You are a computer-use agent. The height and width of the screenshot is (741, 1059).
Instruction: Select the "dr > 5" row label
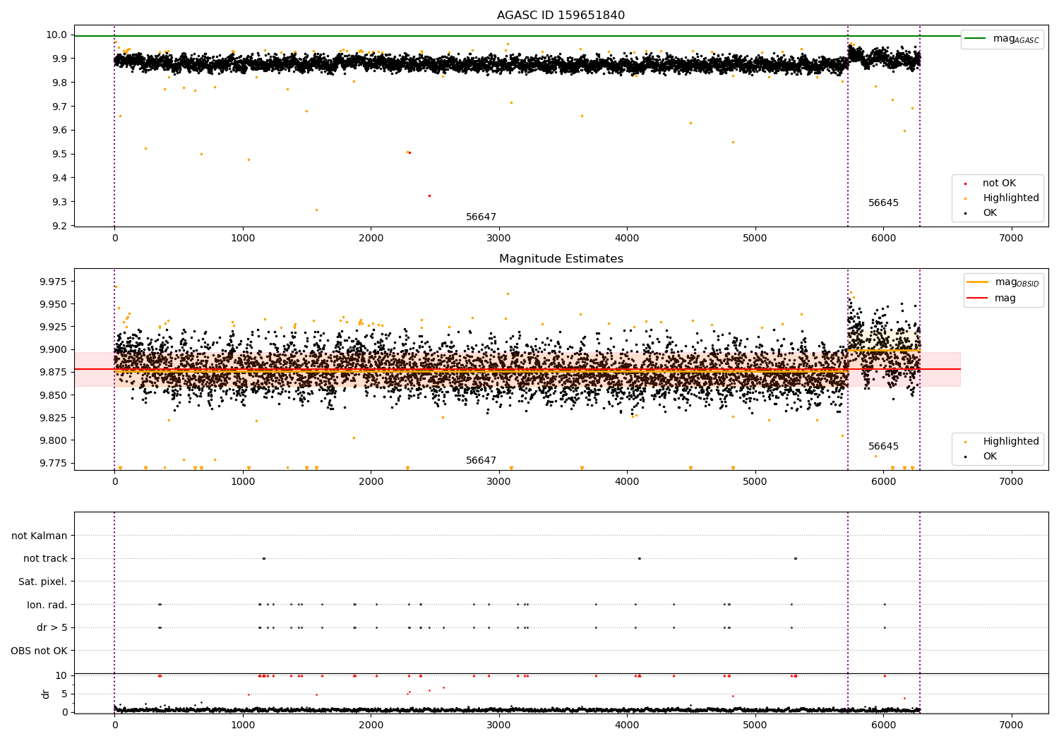52,628
